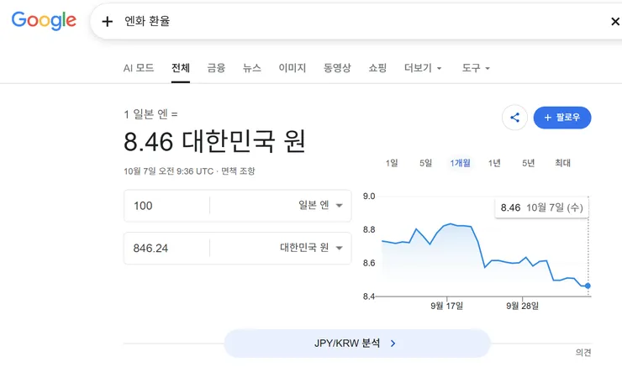The image size is (622, 383).
Task: Open the 동영상 tab
Action: (x=337, y=68)
